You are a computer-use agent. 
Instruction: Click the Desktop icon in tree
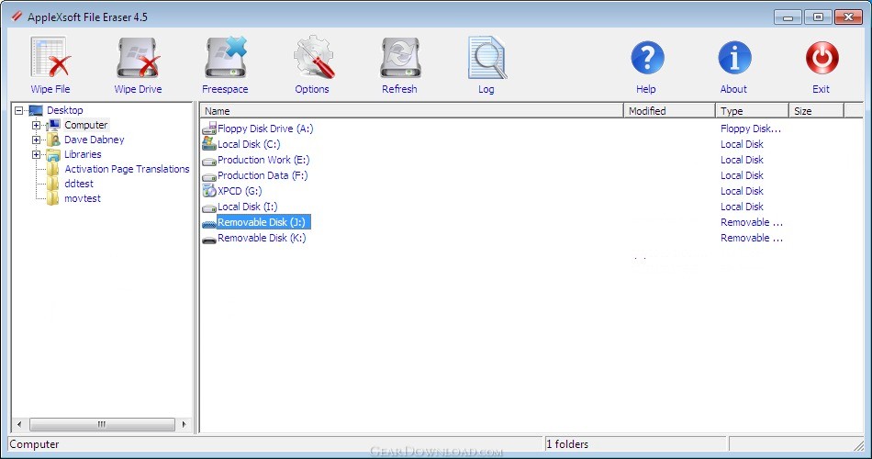(x=36, y=110)
